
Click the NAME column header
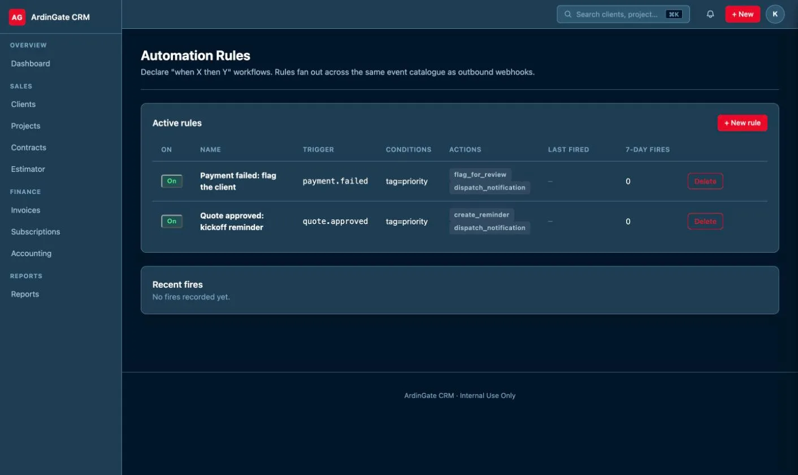pos(210,150)
